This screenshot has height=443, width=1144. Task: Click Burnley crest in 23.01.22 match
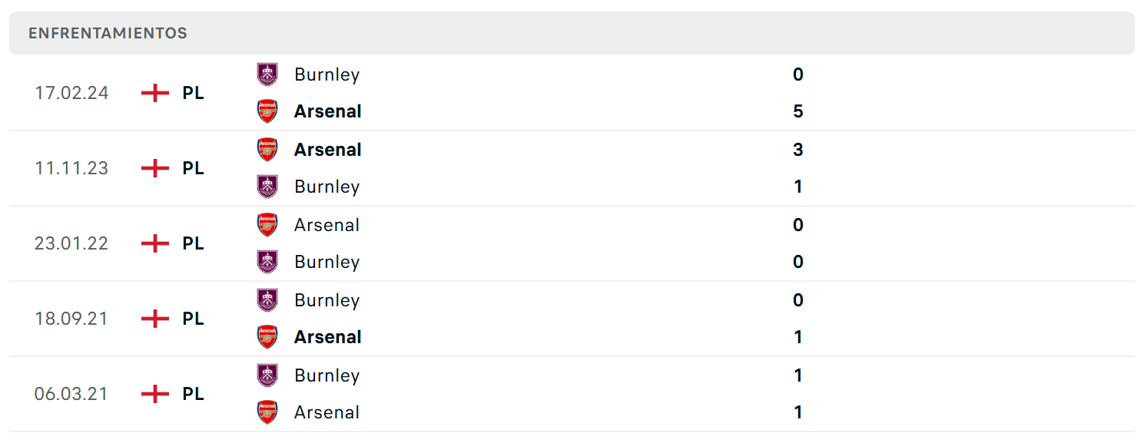(x=267, y=262)
